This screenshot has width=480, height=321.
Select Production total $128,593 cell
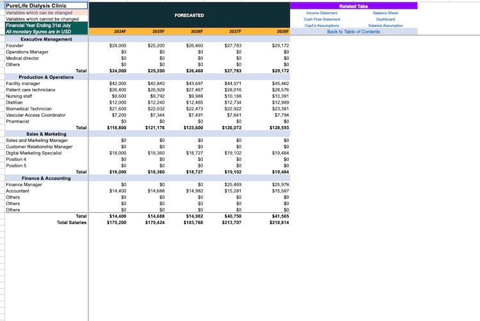point(279,128)
